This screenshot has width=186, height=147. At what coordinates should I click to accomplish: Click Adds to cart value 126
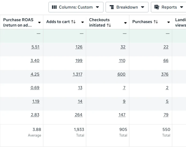(79, 47)
